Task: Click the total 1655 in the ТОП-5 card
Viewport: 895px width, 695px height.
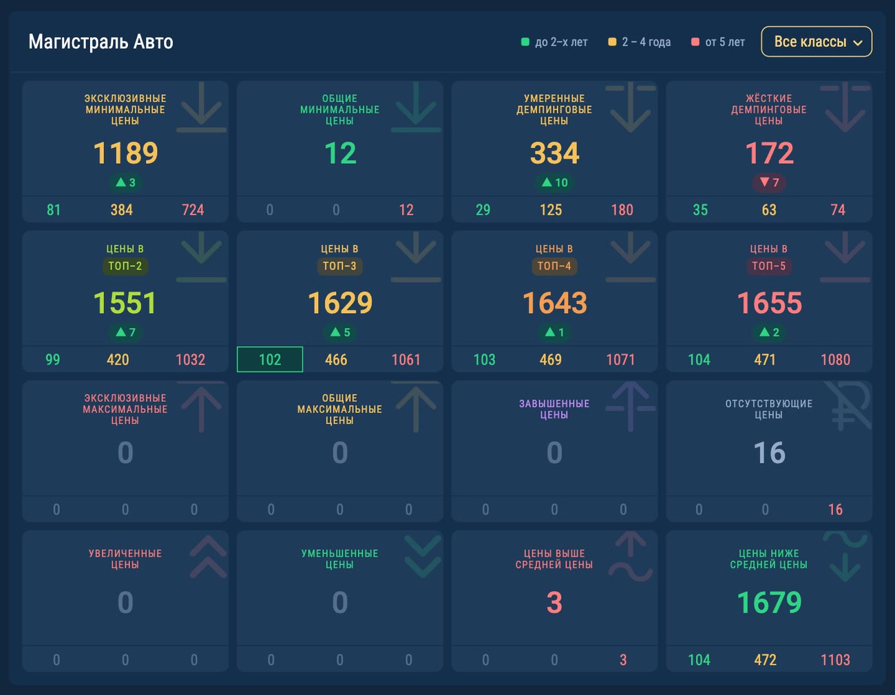Action: (x=770, y=303)
